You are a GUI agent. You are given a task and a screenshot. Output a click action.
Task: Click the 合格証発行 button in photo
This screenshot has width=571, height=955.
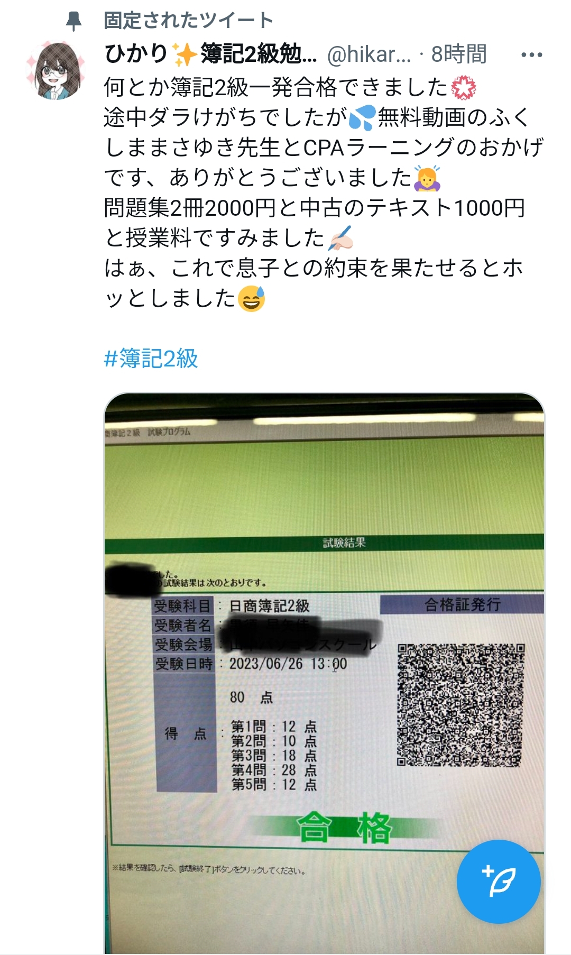click(x=462, y=604)
